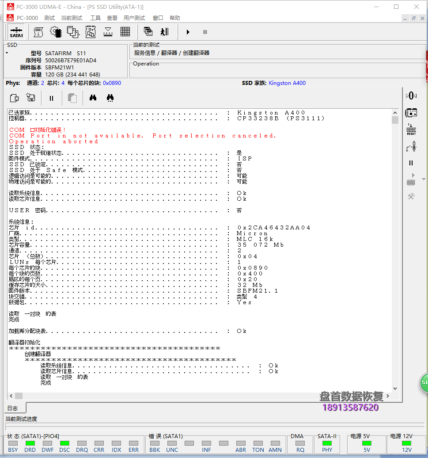Click the current test progress bar
Screen dimensions: 428x458
point(215,427)
